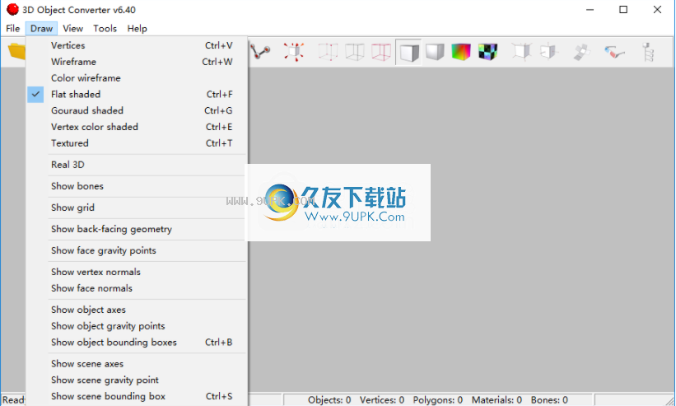Click the Vertices: 0 status text
The height and width of the screenshot is (406, 676).
pos(382,400)
